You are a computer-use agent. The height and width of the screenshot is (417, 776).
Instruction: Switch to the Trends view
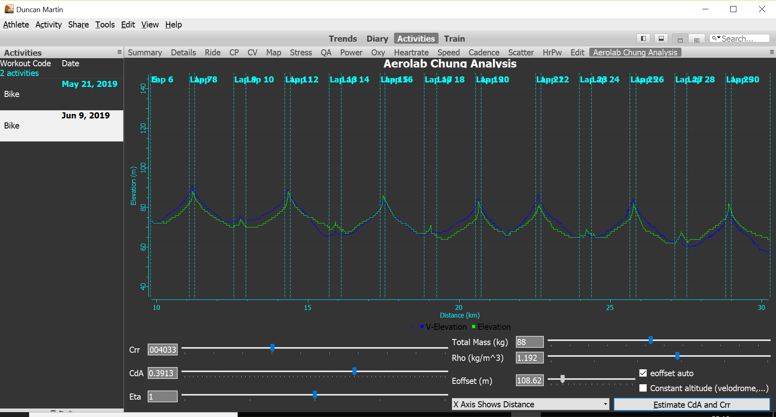[342, 39]
